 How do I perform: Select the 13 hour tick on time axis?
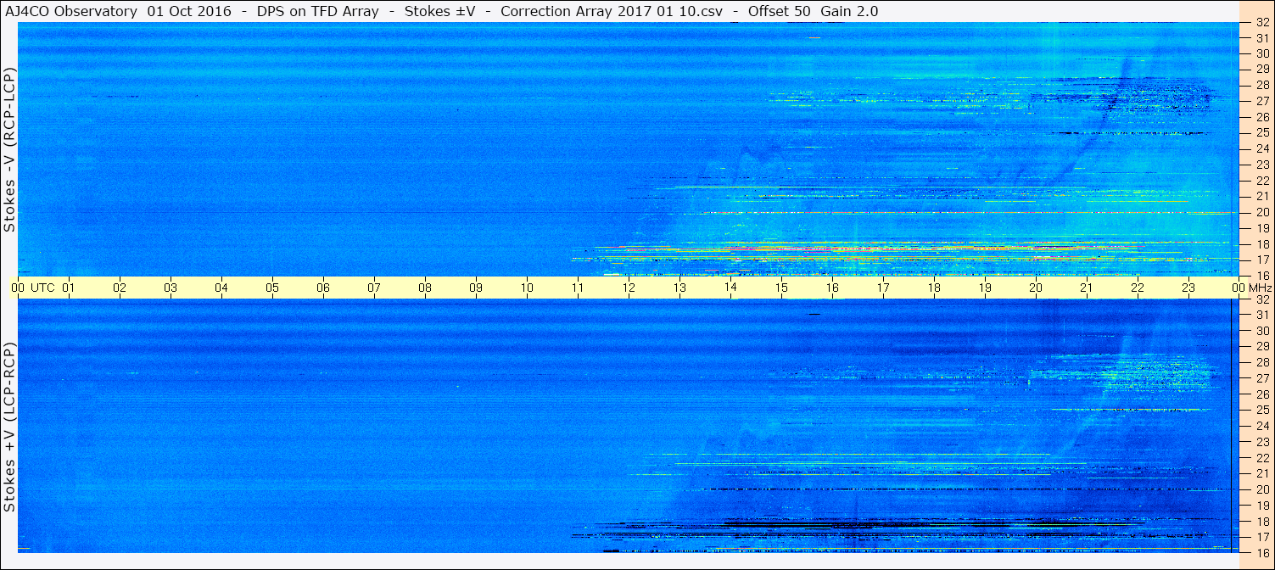click(679, 288)
